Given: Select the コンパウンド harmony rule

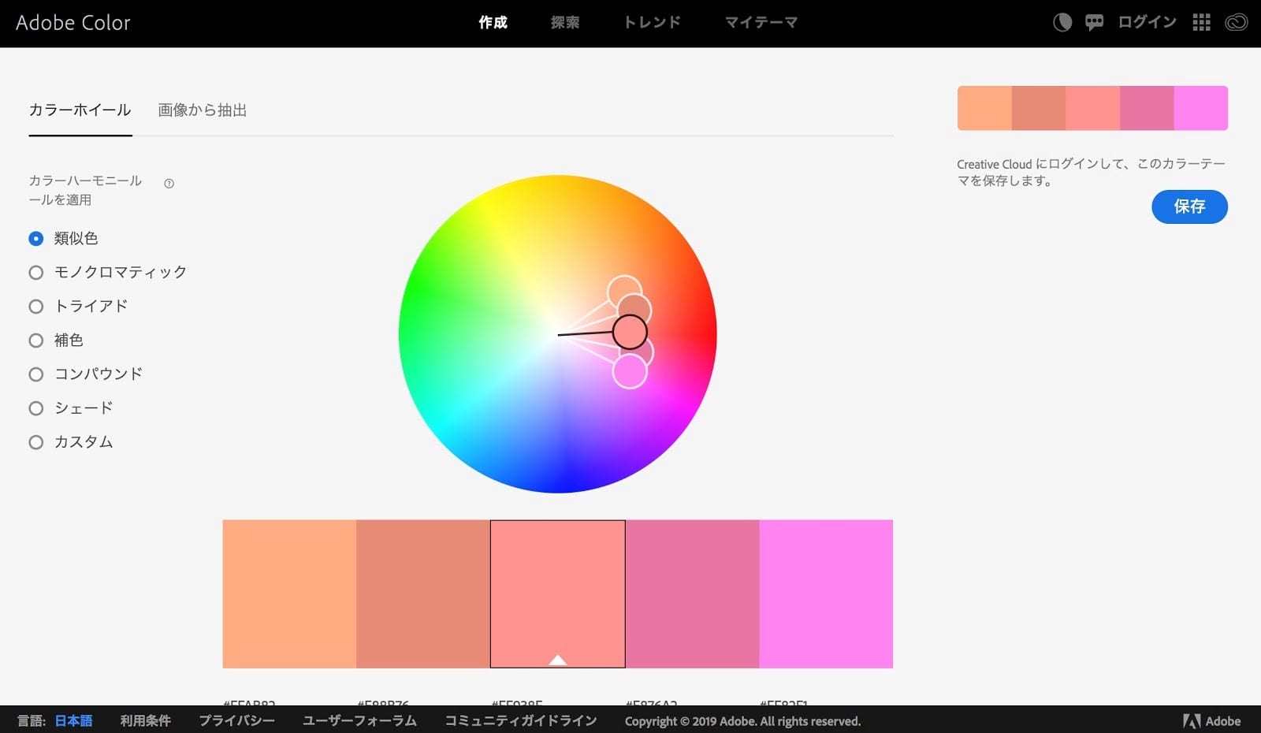Looking at the screenshot, I should [86, 374].
